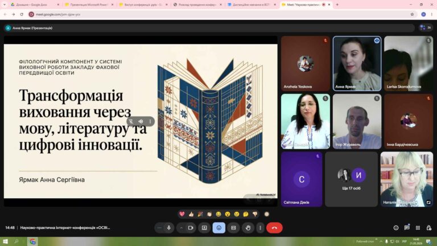
Task: Select Наталія video tile with bookshelf
Action: pyautogui.click(x=407, y=179)
